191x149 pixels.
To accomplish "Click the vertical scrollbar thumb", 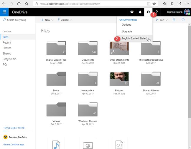I will [190, 72].
